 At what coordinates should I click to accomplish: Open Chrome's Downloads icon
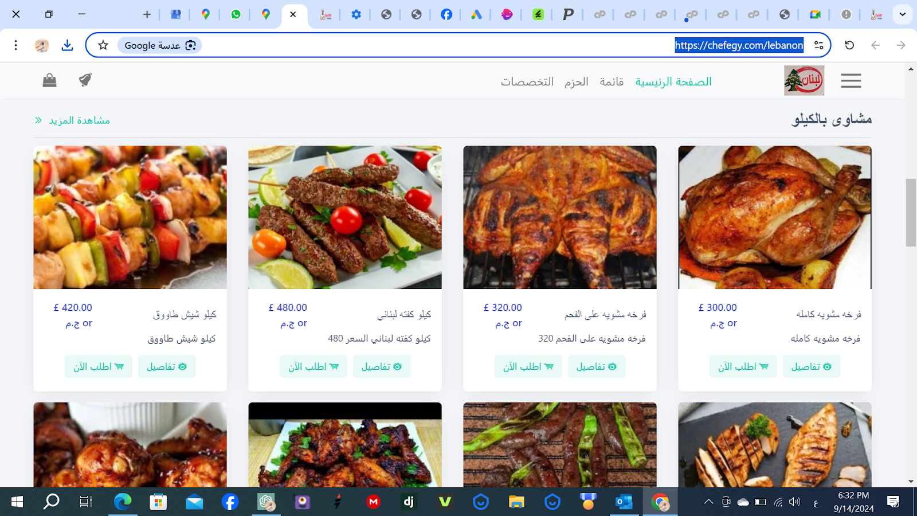(67, 45)
